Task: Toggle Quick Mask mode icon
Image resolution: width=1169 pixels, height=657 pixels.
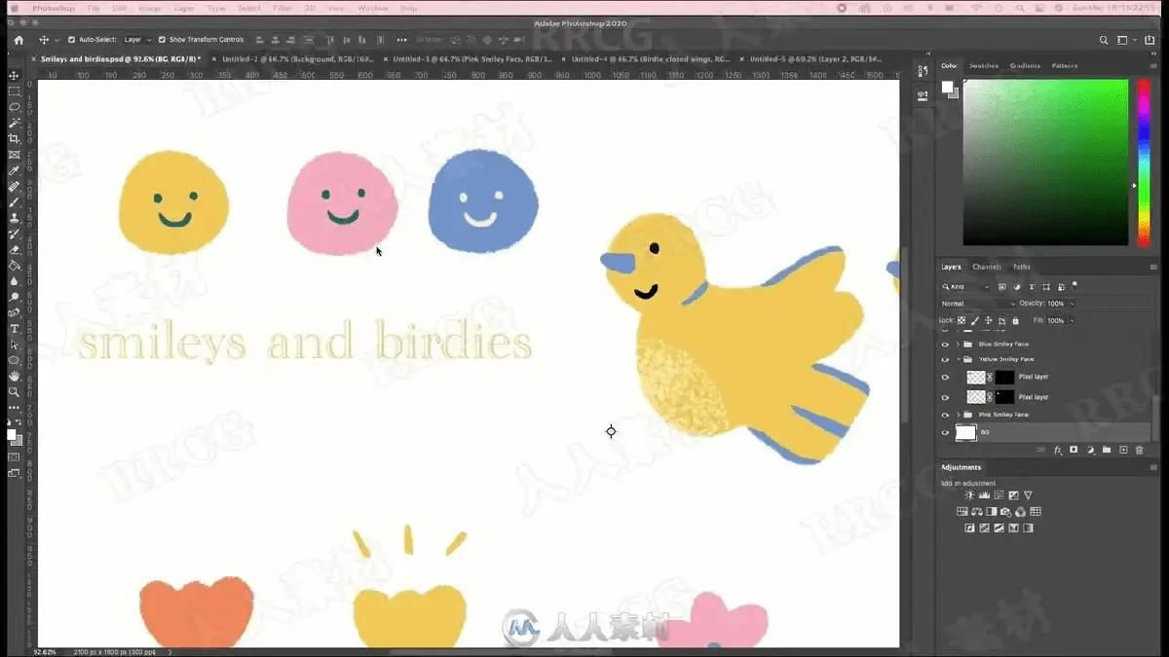Action: pyautogui.click(x=14, y=456)
